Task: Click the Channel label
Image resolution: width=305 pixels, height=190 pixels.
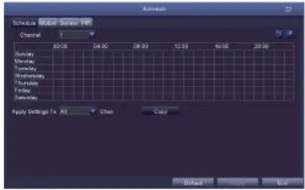Action: tap(30, 35)
